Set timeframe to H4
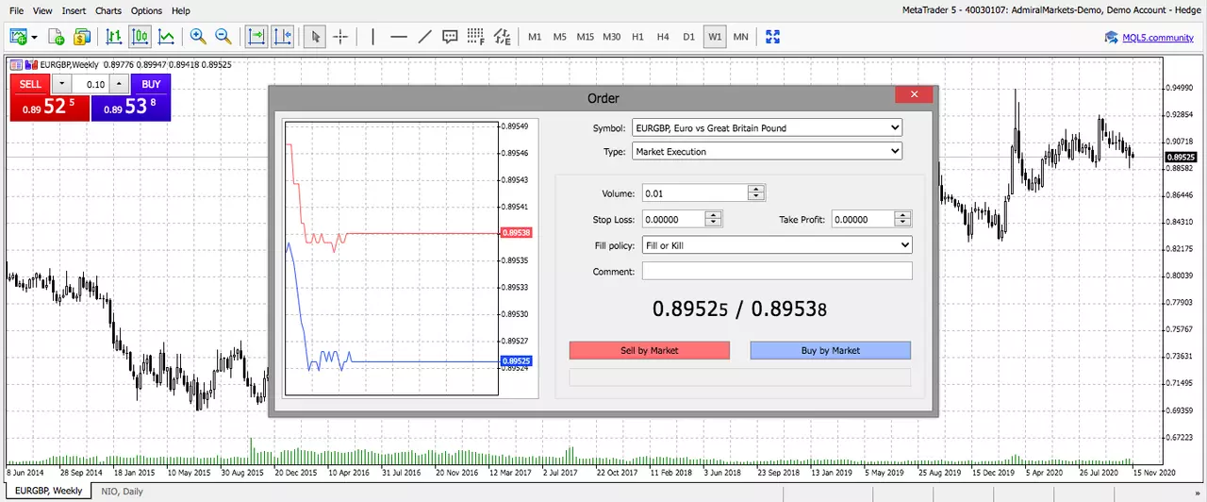 [x=663, y=37]
